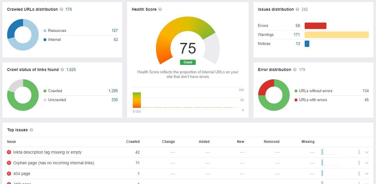Image resolution: width=376 pixels, height=184 pixels.
Task: Click sparkline chart in 404 page row
Action: (x=330, y=173)
